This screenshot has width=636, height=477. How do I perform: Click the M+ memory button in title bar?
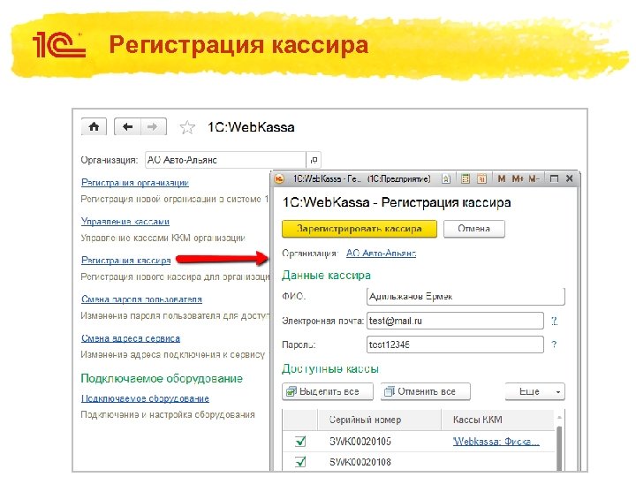pyautogui.click(x=518, y=178)
